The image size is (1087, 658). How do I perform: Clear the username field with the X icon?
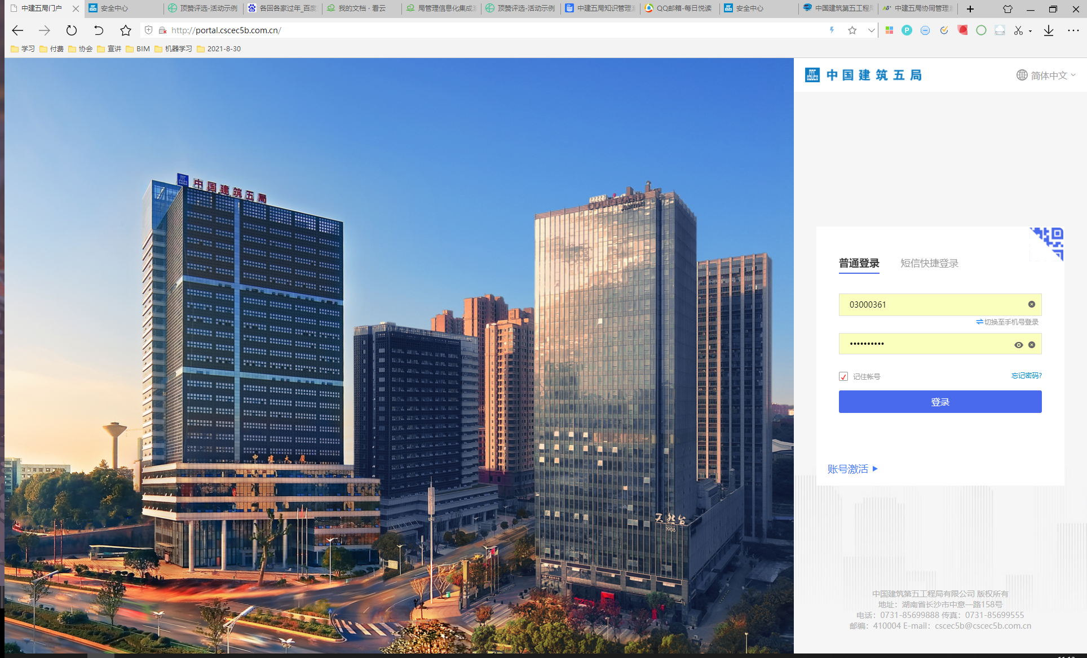point(1031,304)
